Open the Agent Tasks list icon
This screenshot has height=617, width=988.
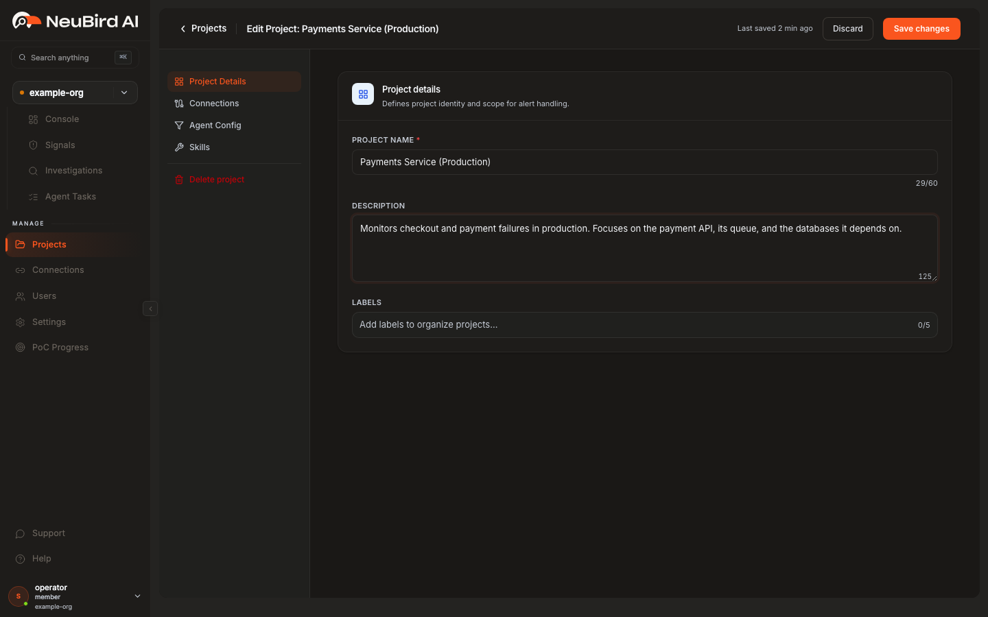click(x=33, y=197)
